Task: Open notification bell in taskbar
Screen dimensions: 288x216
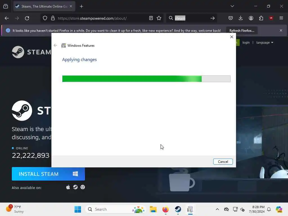Action: tap(269, 209)
